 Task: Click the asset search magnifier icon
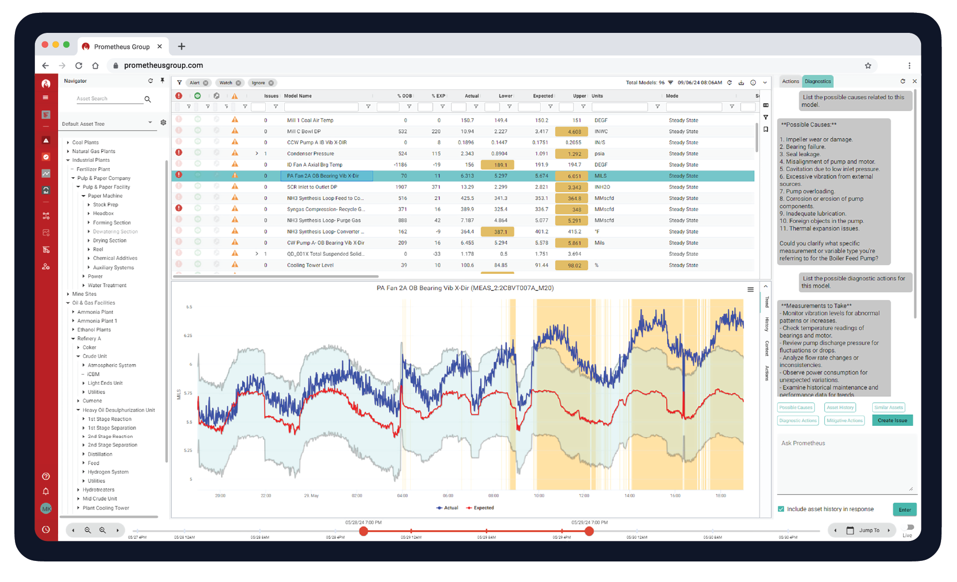[148, 99]
